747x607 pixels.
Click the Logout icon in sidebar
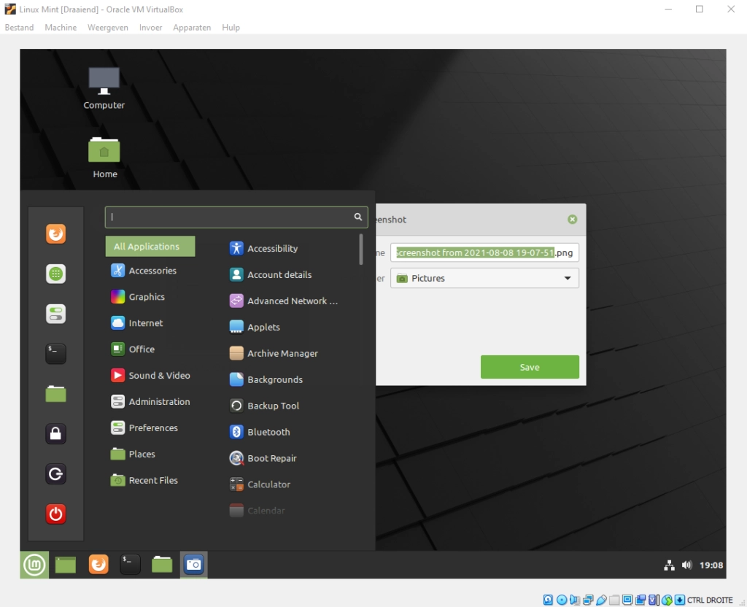pyautogui.click(x=56, y=474)
